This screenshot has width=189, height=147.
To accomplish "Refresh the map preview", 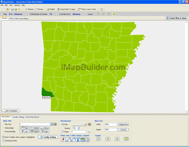I will 29,9.
